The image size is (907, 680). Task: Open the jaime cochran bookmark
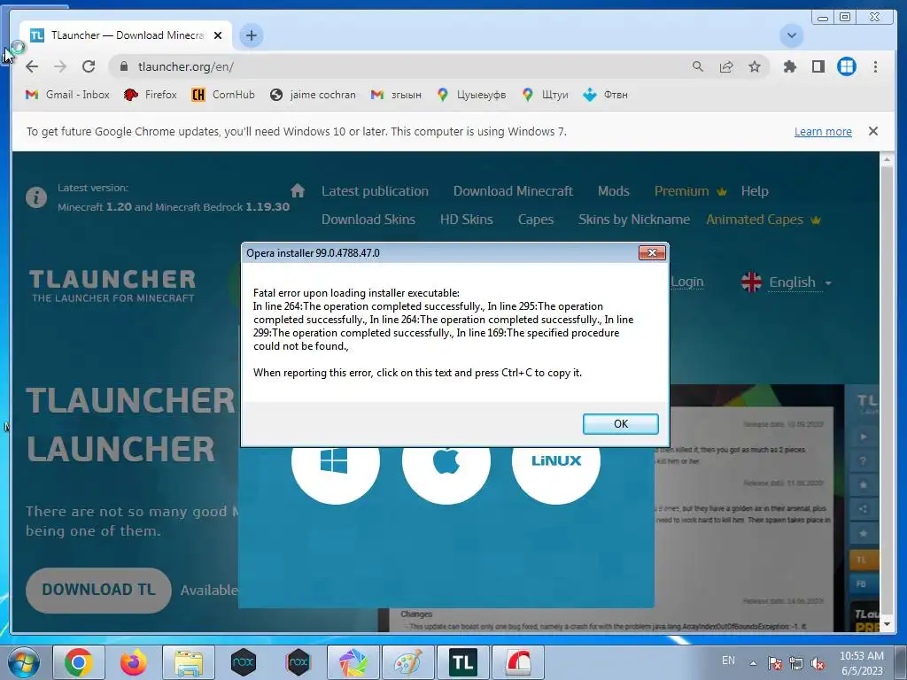click(313, 94)
